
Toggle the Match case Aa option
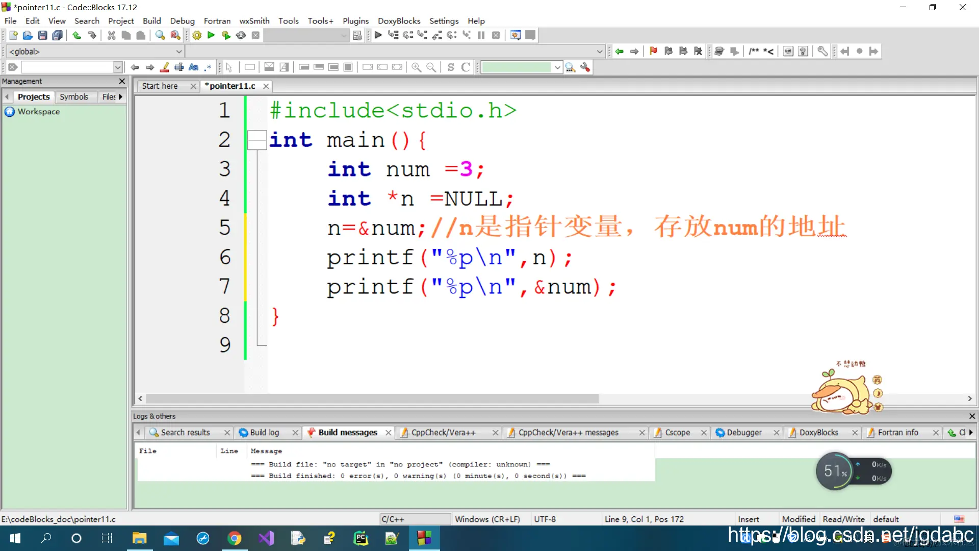tap(193, 67)
